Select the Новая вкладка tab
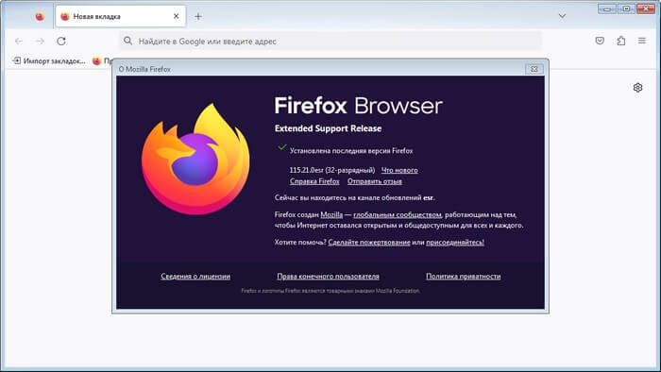This screenshot has width=661, height=372. (x=121, y=16)
